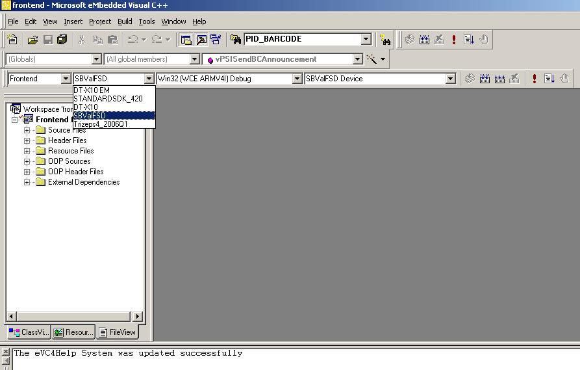Select Trizeps4_2006Q1 from the SDK list
Screen dimensions: 580x370
(101, 124)
